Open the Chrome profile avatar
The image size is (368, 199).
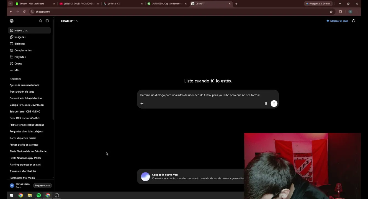350,12
